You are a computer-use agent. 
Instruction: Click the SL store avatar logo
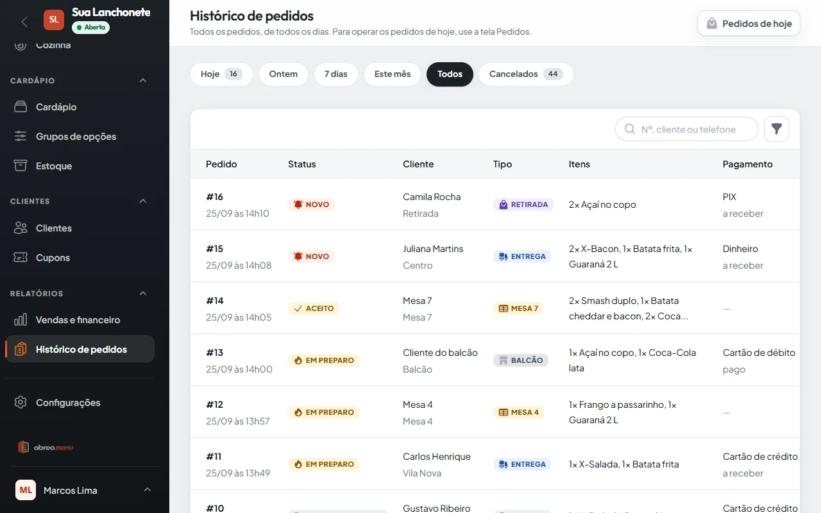54,19
